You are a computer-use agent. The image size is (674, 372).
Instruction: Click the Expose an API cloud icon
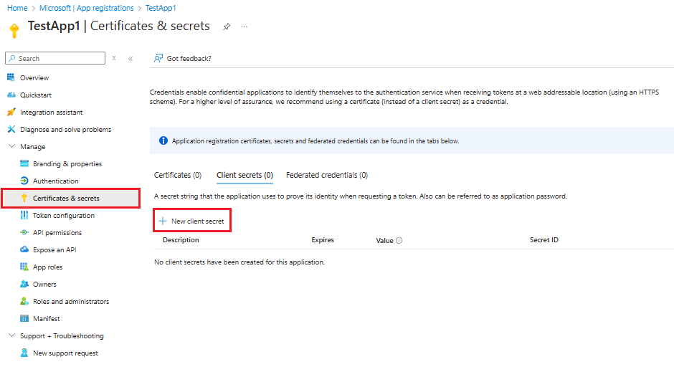point(24,249)
